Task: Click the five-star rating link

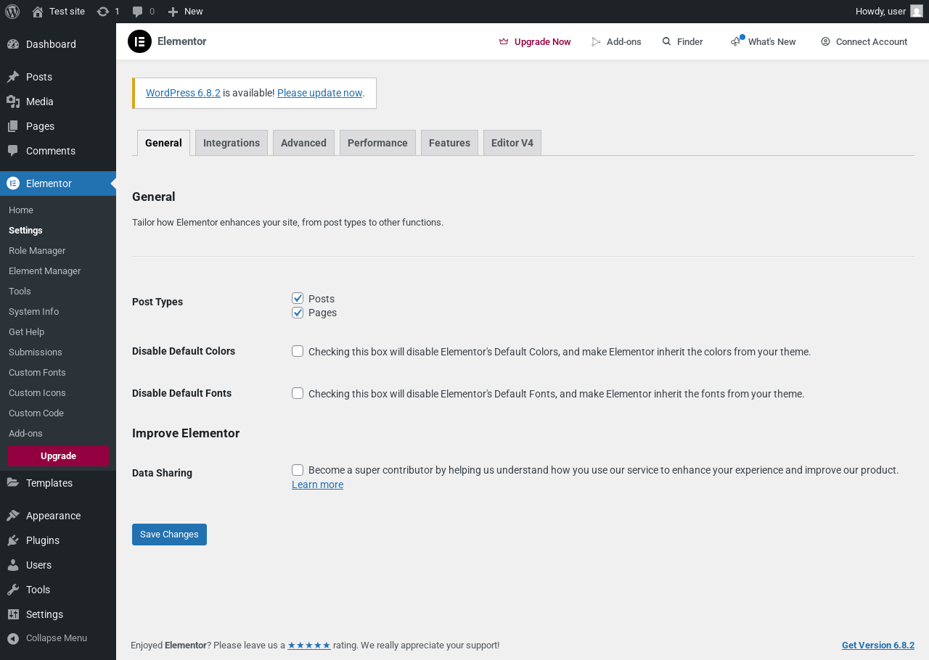Action: [x=309, y=645]
